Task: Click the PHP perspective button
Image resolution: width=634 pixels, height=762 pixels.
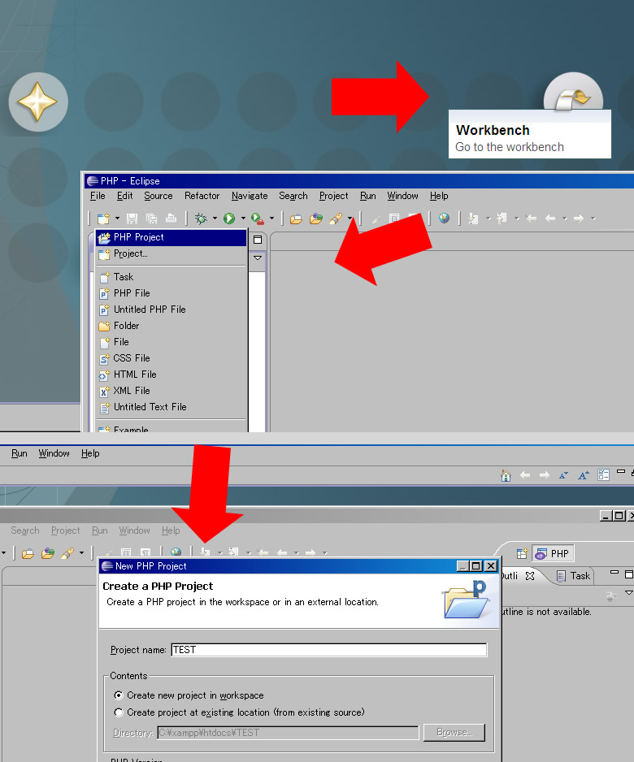Action: point(553,553)
